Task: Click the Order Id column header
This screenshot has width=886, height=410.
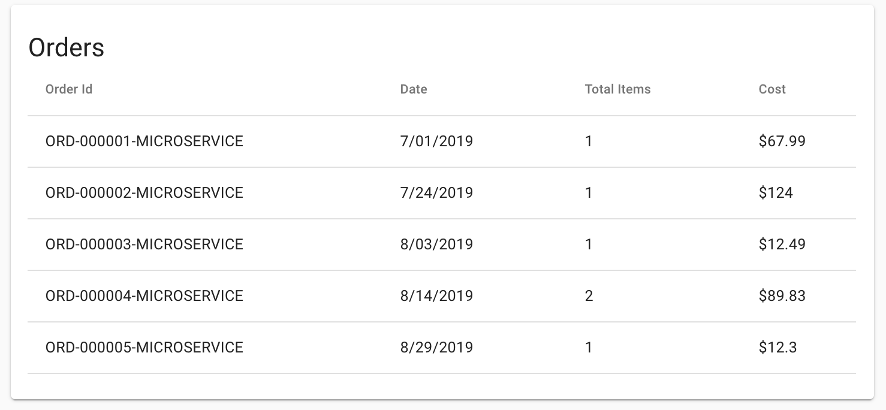Action: click(x=69, y=89)
